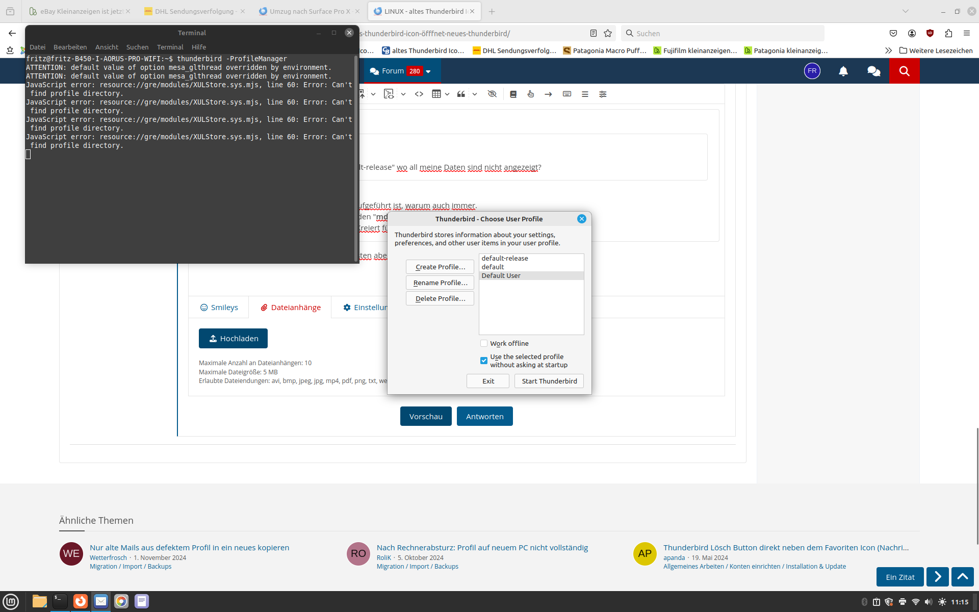The width and height of the screenshot is (979, 612).
Task: Click the quote icon in editor toolbar
Action: 461,94
